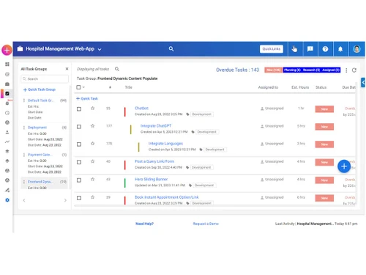
Task: Filter tasks by Planning status badge
Action: pyautogui.click(x=292, y=70)
